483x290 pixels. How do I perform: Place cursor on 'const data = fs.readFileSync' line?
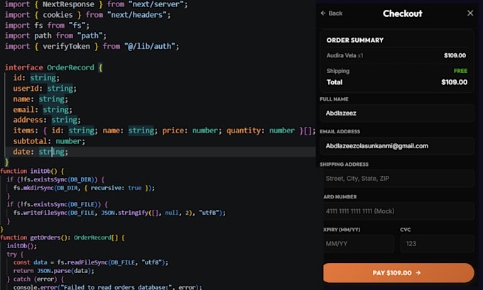pos(91,262)
